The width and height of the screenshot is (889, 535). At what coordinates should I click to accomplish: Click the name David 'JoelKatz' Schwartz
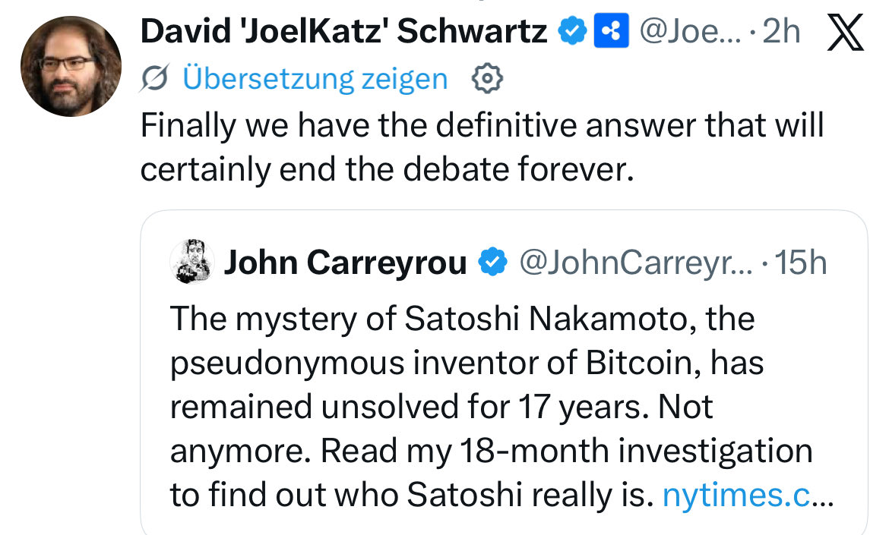(344, 32)
